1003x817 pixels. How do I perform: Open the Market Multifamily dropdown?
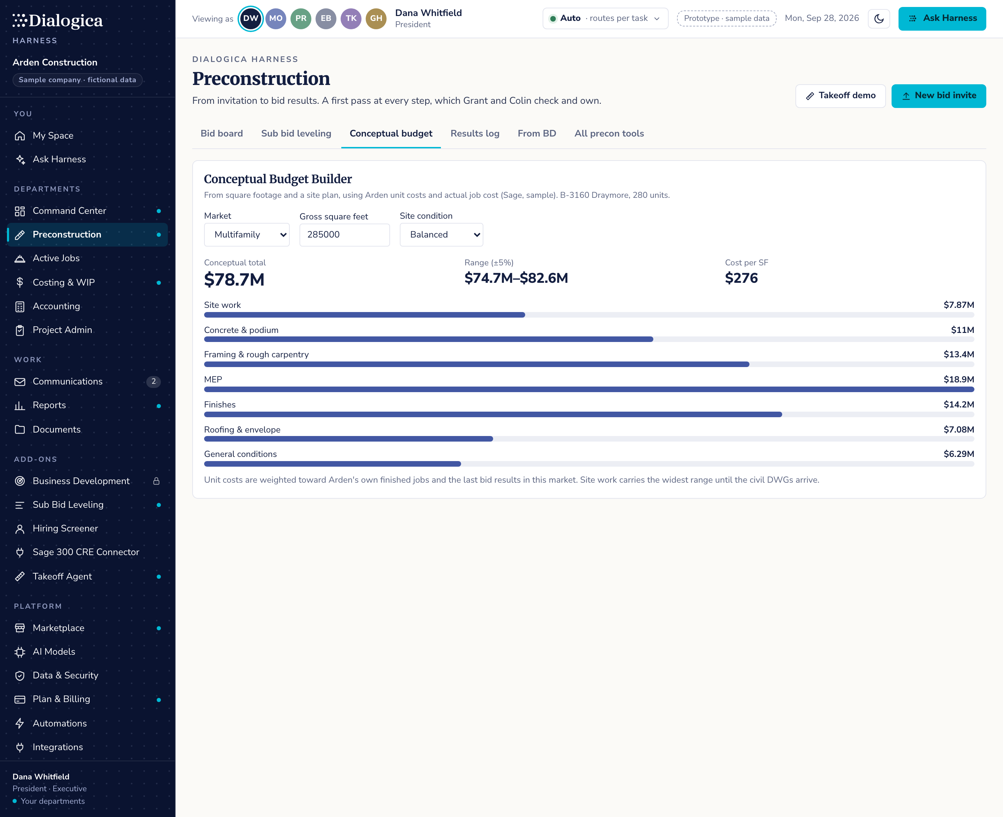point(247,235)
